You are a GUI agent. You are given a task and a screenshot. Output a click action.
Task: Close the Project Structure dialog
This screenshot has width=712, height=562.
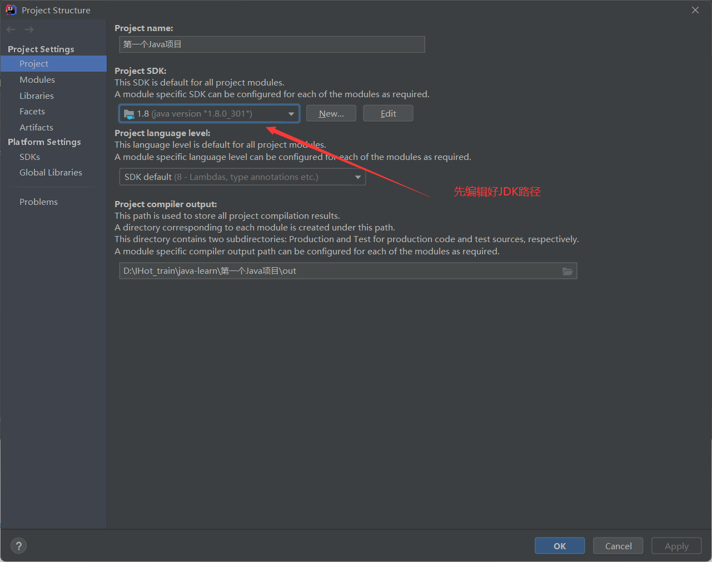695,10
